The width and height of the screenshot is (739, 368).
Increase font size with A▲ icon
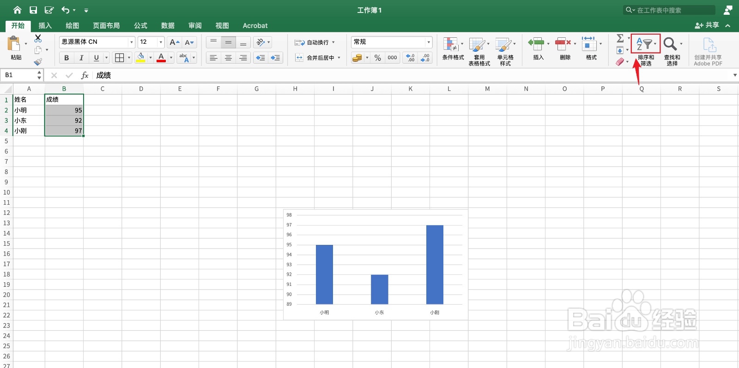pyautogui.click(x=174, y=42)
